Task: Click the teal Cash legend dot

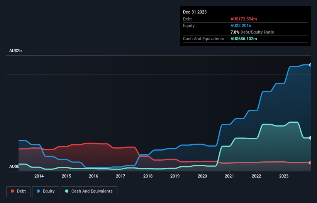Action: 67,191
